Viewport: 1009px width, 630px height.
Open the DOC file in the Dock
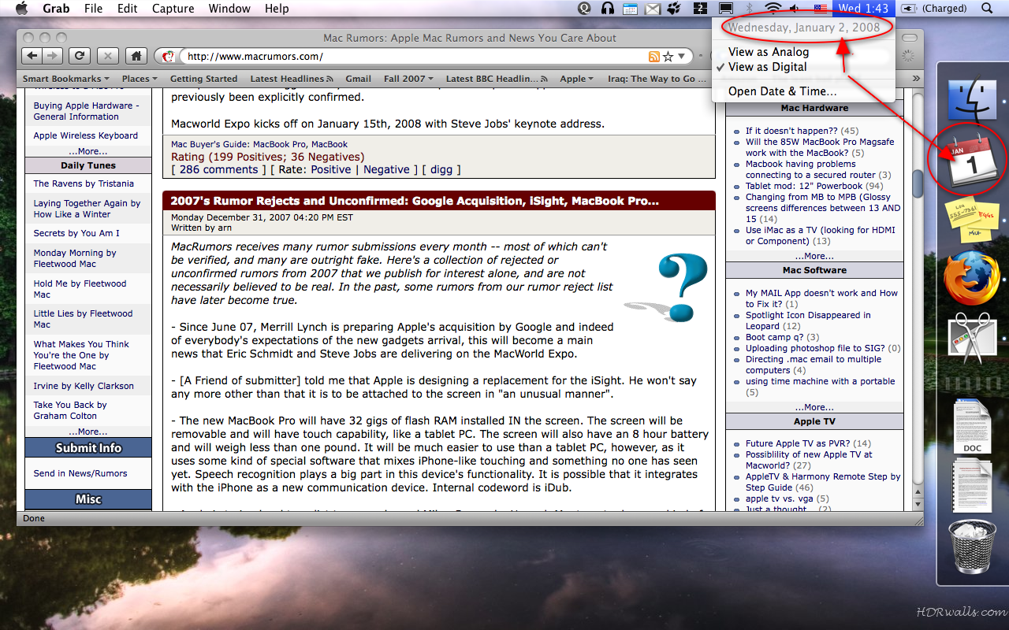pyautogui.click(x=972, y=428)
